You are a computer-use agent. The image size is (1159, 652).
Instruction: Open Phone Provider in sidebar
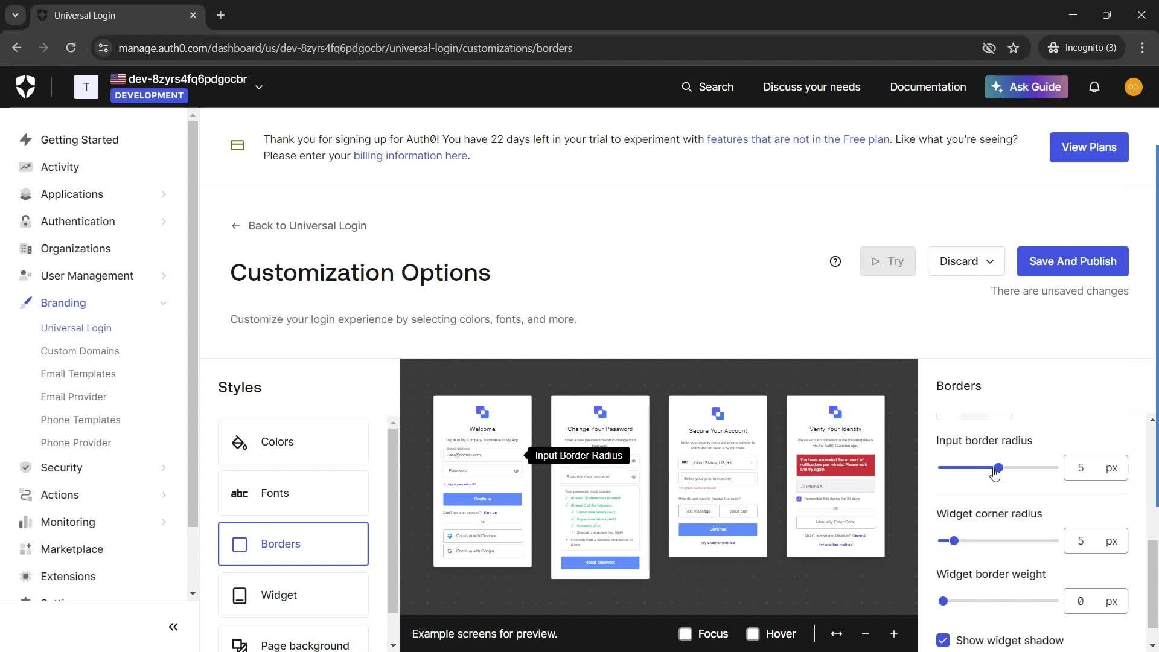coord(75,443)
